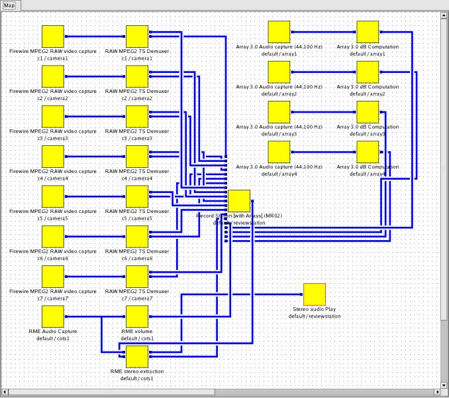
Task: Click the "Stereo audio Play" label text
Action: coord(315,309)
